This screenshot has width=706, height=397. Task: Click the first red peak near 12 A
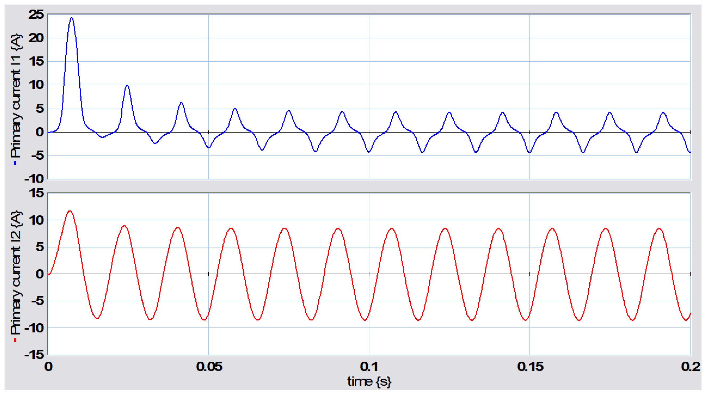(70, 211)
